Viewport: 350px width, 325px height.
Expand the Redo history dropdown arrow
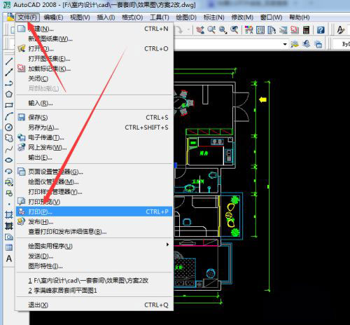pos(188,30)
